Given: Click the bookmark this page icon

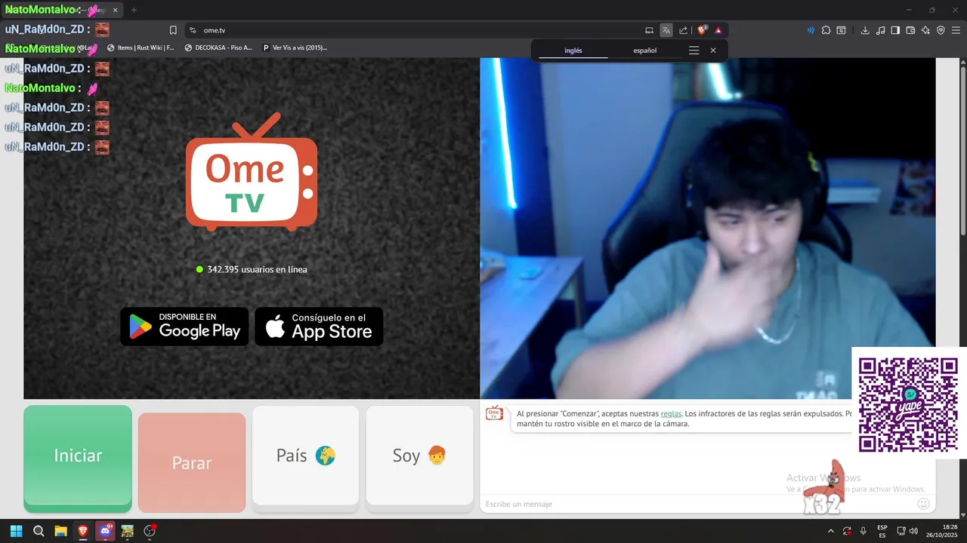Looking at the screenshot, I should pos(173,30).
